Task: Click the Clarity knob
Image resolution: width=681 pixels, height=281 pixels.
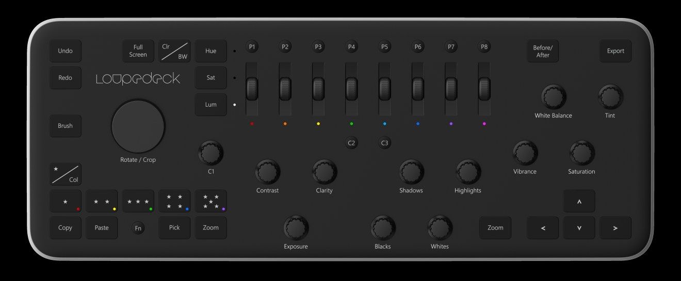Action: click(x=324, y=172)
